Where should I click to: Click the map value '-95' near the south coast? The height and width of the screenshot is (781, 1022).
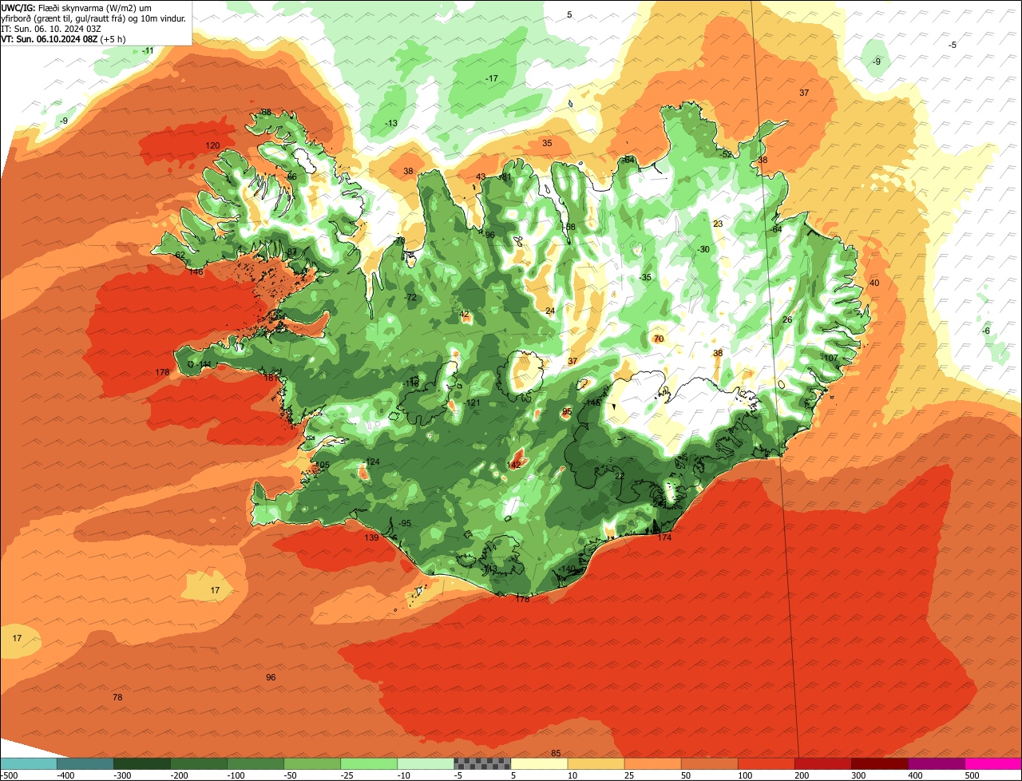(x=404, y=523)
